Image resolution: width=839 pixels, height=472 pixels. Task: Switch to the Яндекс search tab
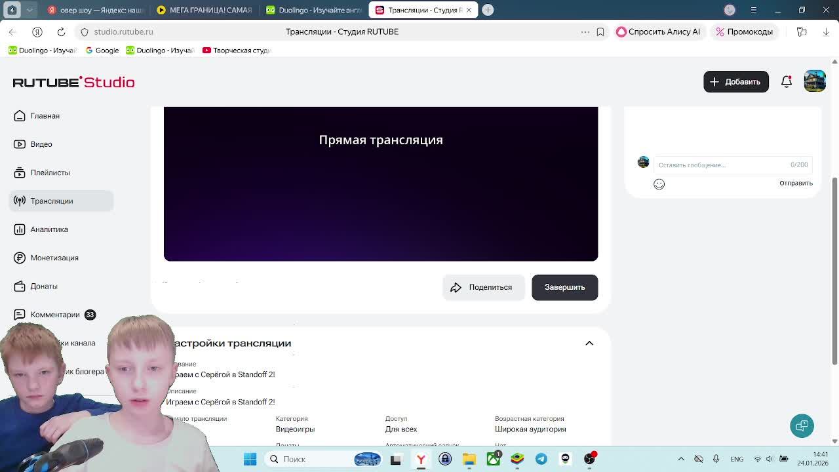pos(96,10)
